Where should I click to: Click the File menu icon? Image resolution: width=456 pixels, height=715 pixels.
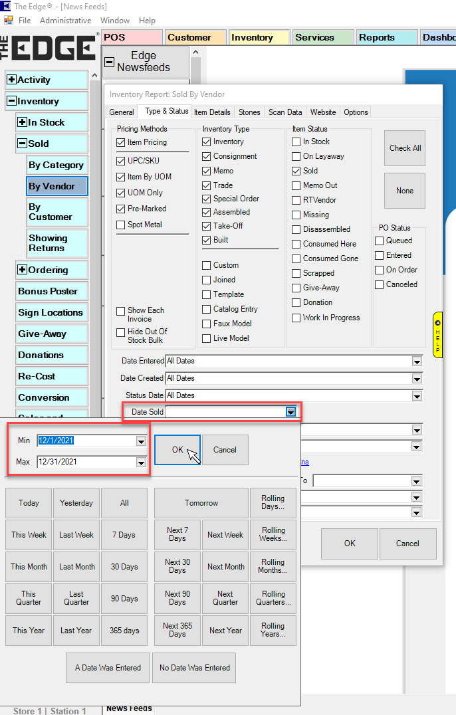[x=9, y=21]
